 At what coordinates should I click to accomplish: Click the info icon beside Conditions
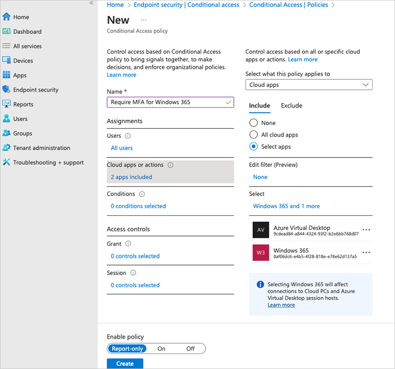(142, 194)
